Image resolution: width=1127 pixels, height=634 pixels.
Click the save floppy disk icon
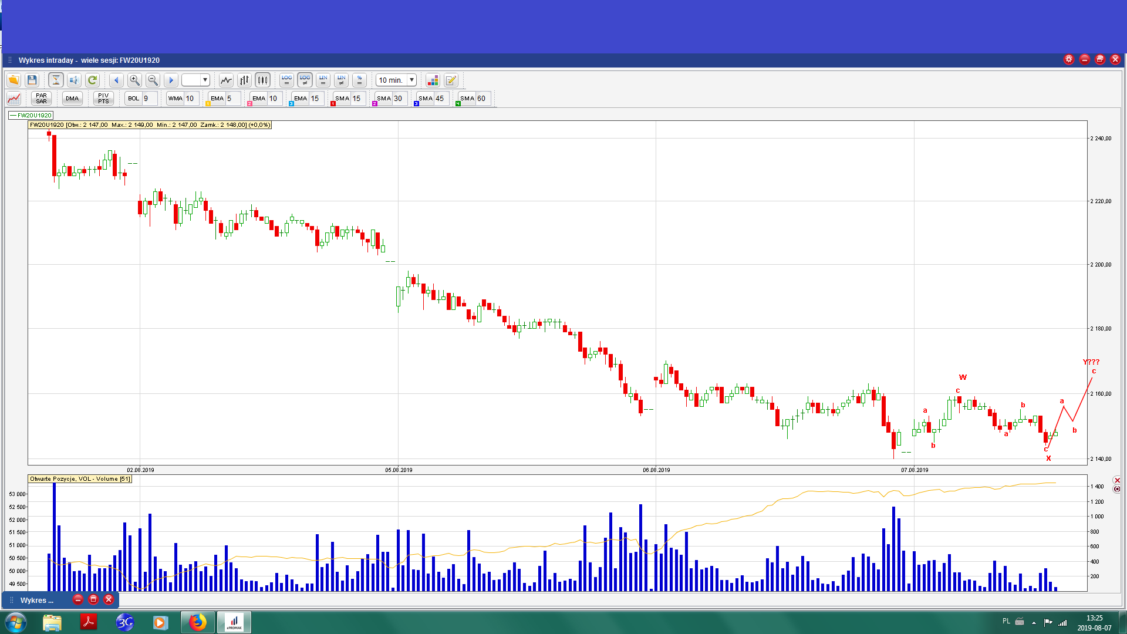[32, 80]
